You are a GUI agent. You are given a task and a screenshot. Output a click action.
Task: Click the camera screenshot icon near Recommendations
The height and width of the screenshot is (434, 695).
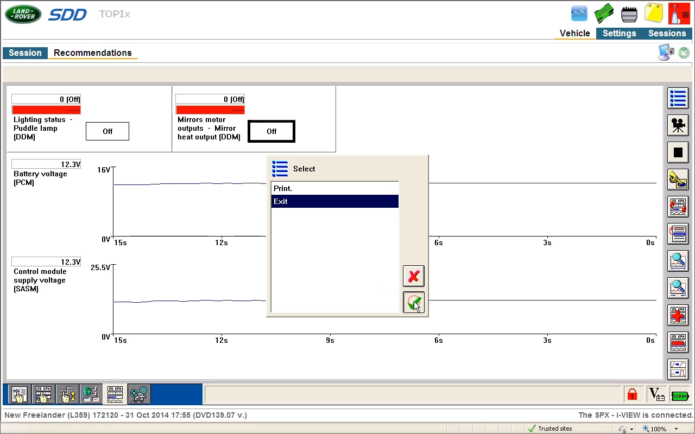[x=666, y=53]
